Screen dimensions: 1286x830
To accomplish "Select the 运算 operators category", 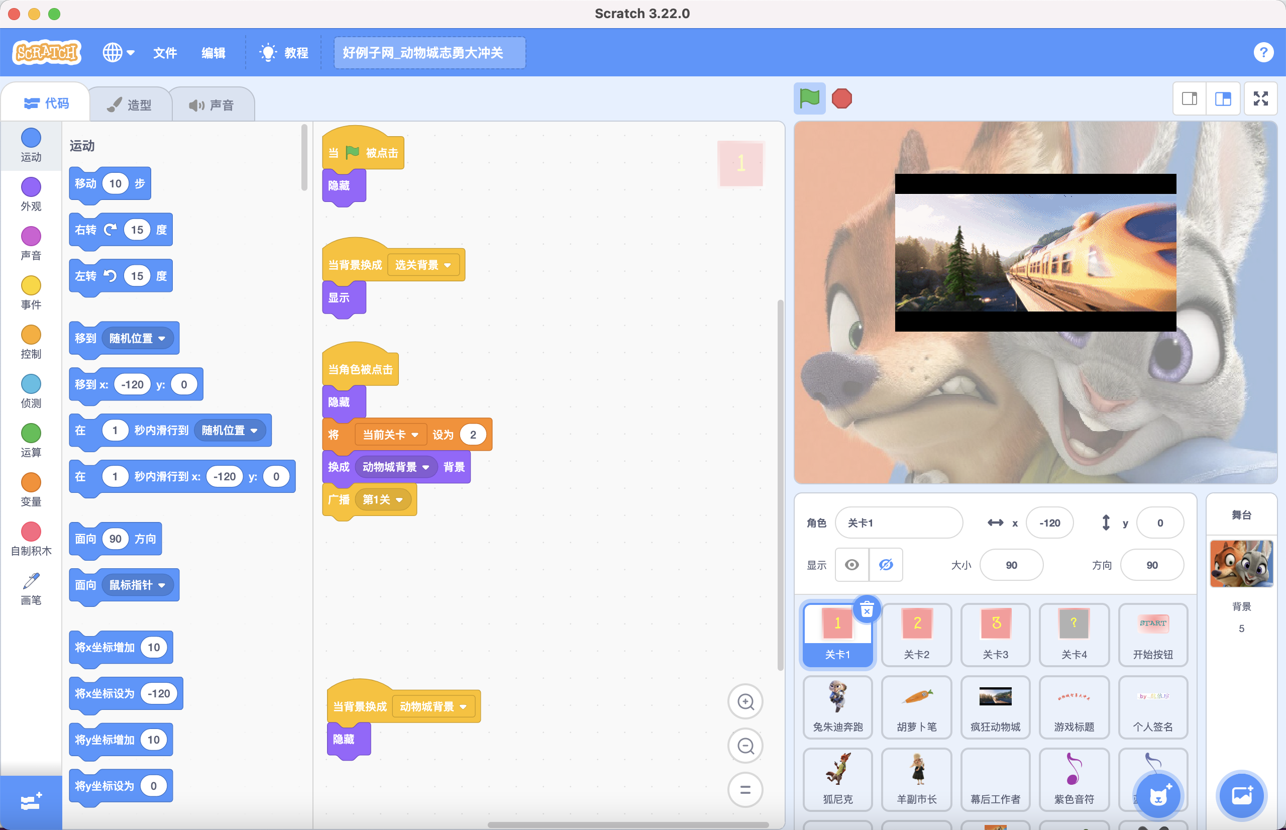I will 31,440.
